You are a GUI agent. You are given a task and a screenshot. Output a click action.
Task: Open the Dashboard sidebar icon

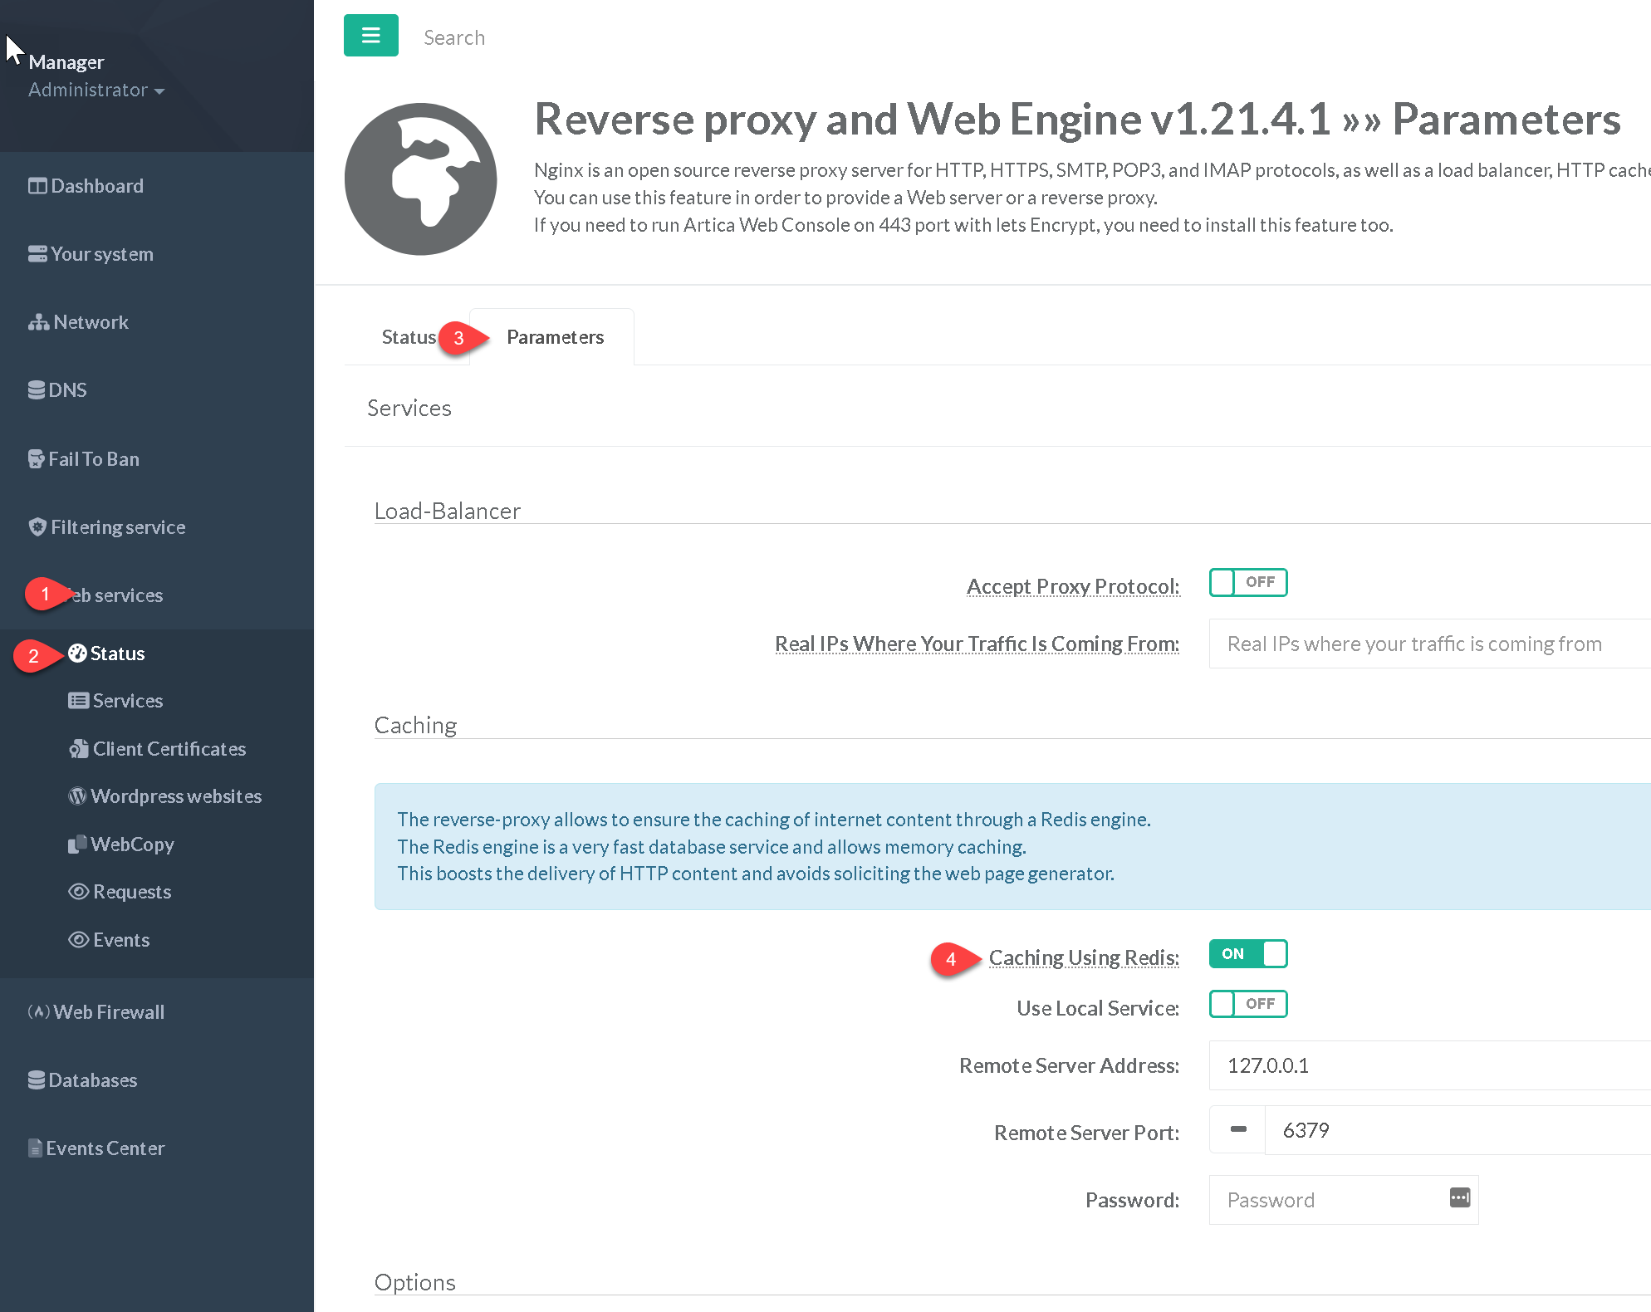[37, 186]
